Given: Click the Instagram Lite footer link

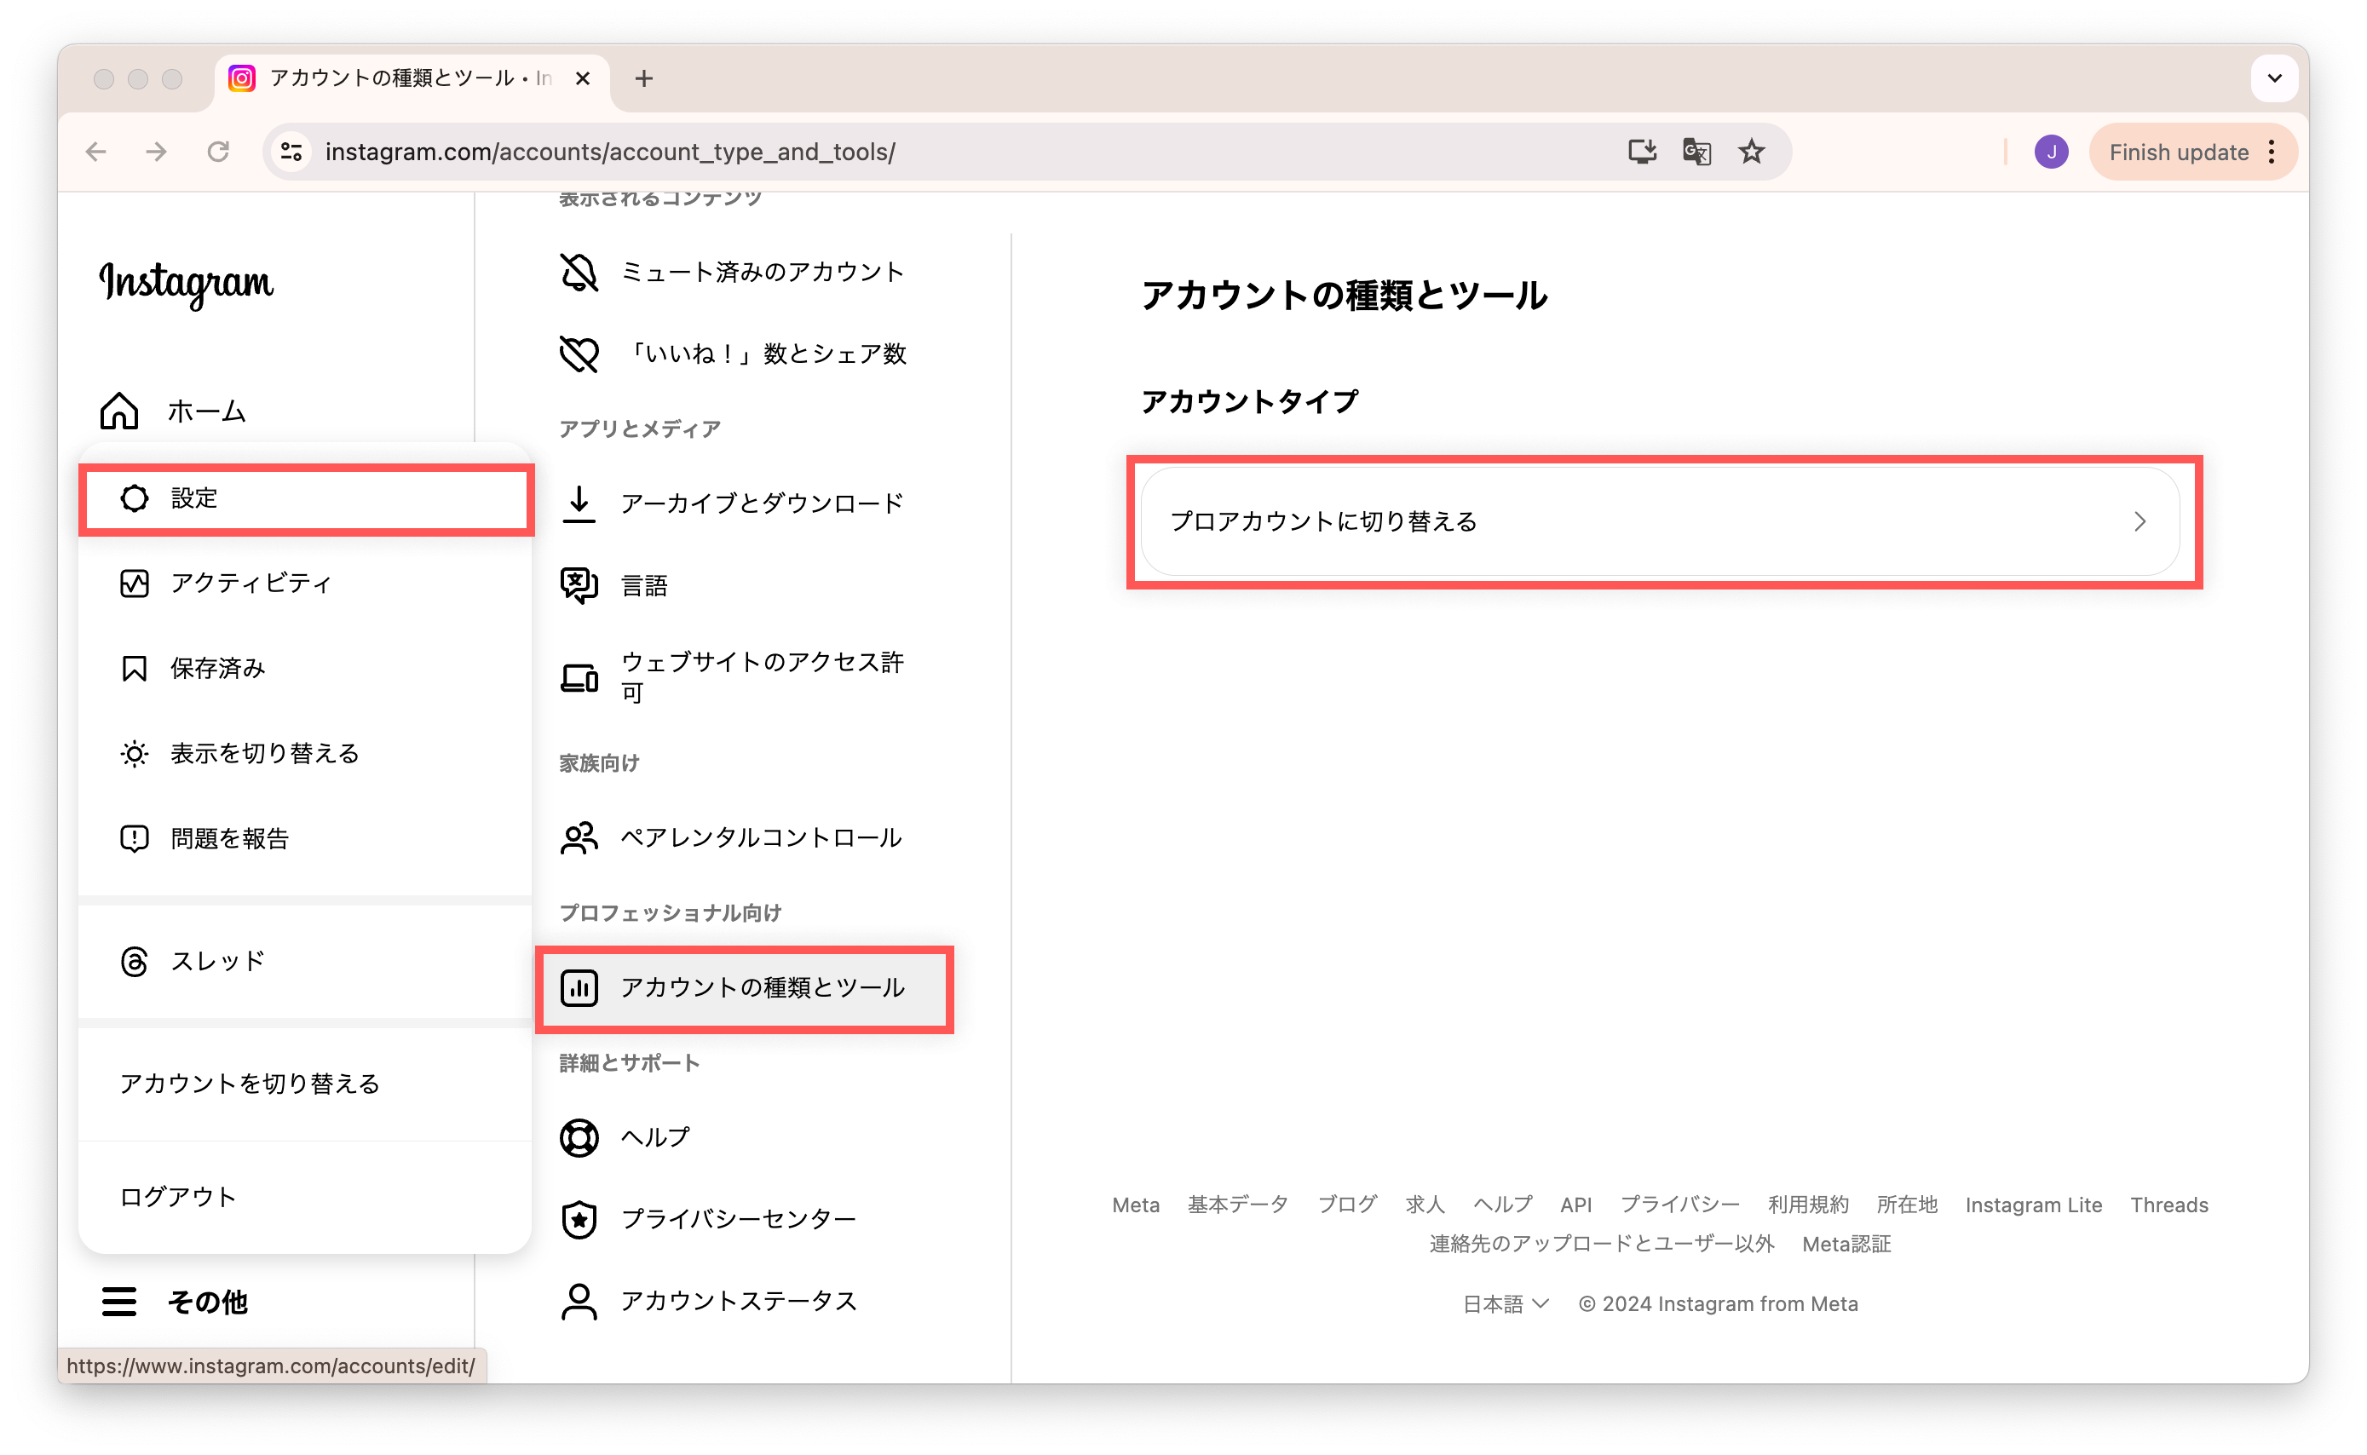Looking at the screenshot, I should [2033, 1205].
